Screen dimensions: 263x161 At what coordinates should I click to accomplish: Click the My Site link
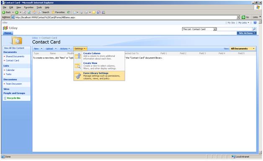tap(231, 23)
